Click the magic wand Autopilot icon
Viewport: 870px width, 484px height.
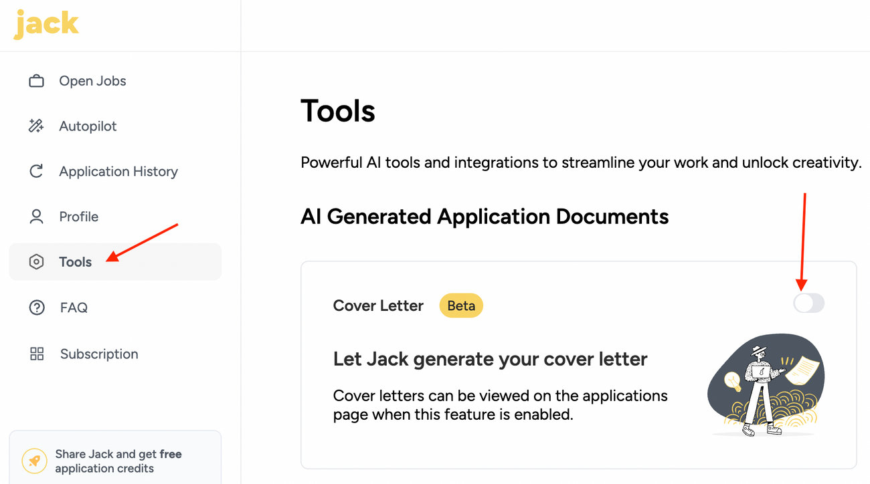click(x=36, y=126)
